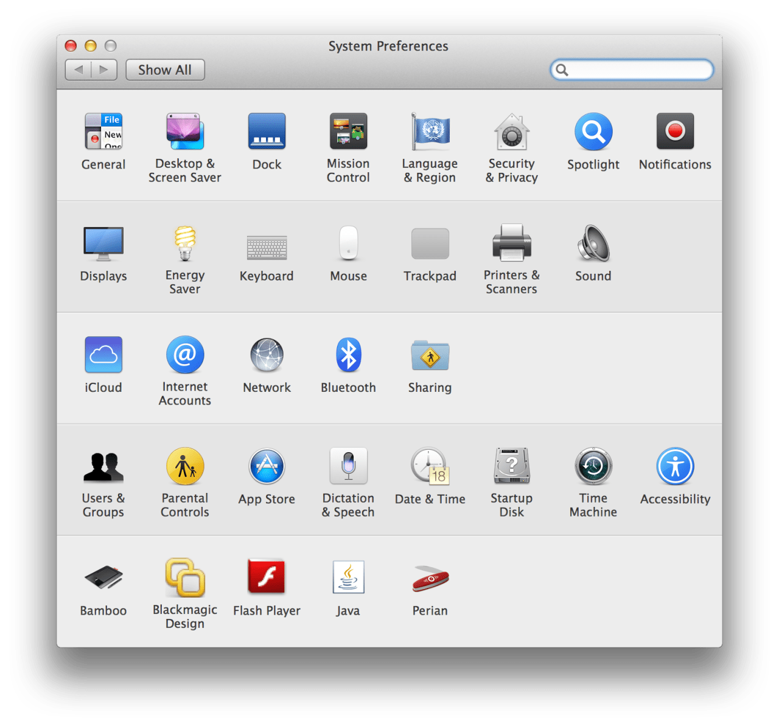Open Desktop & Screen Saver settings

click(x=185, y=131)
